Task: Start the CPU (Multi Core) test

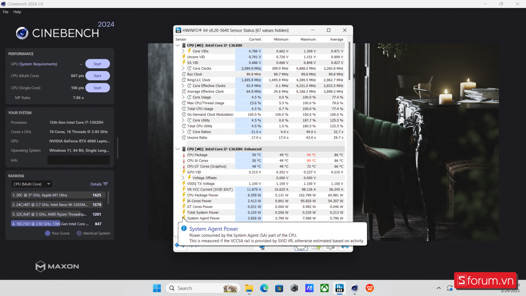Action: [x=97, y=76]
